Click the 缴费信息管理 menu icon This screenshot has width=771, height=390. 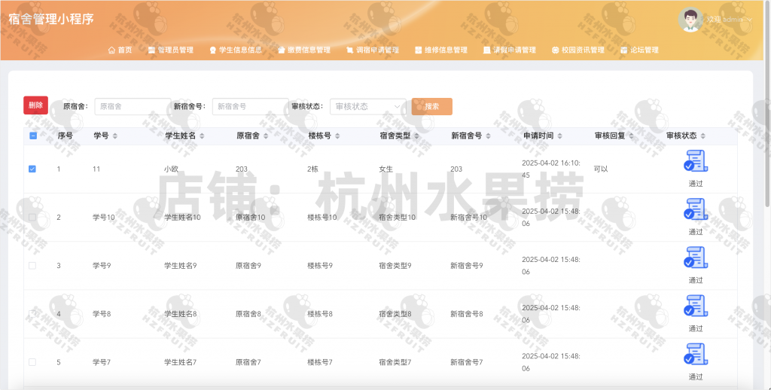point(282,50)
